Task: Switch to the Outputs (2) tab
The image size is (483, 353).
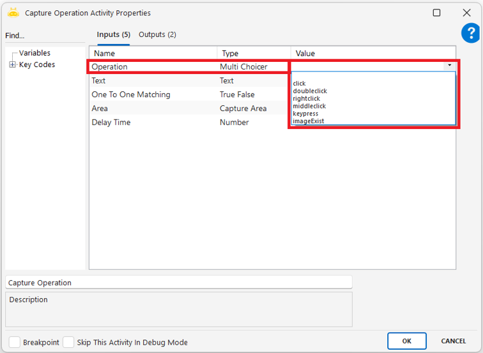Action: click(x=157, y=34)
